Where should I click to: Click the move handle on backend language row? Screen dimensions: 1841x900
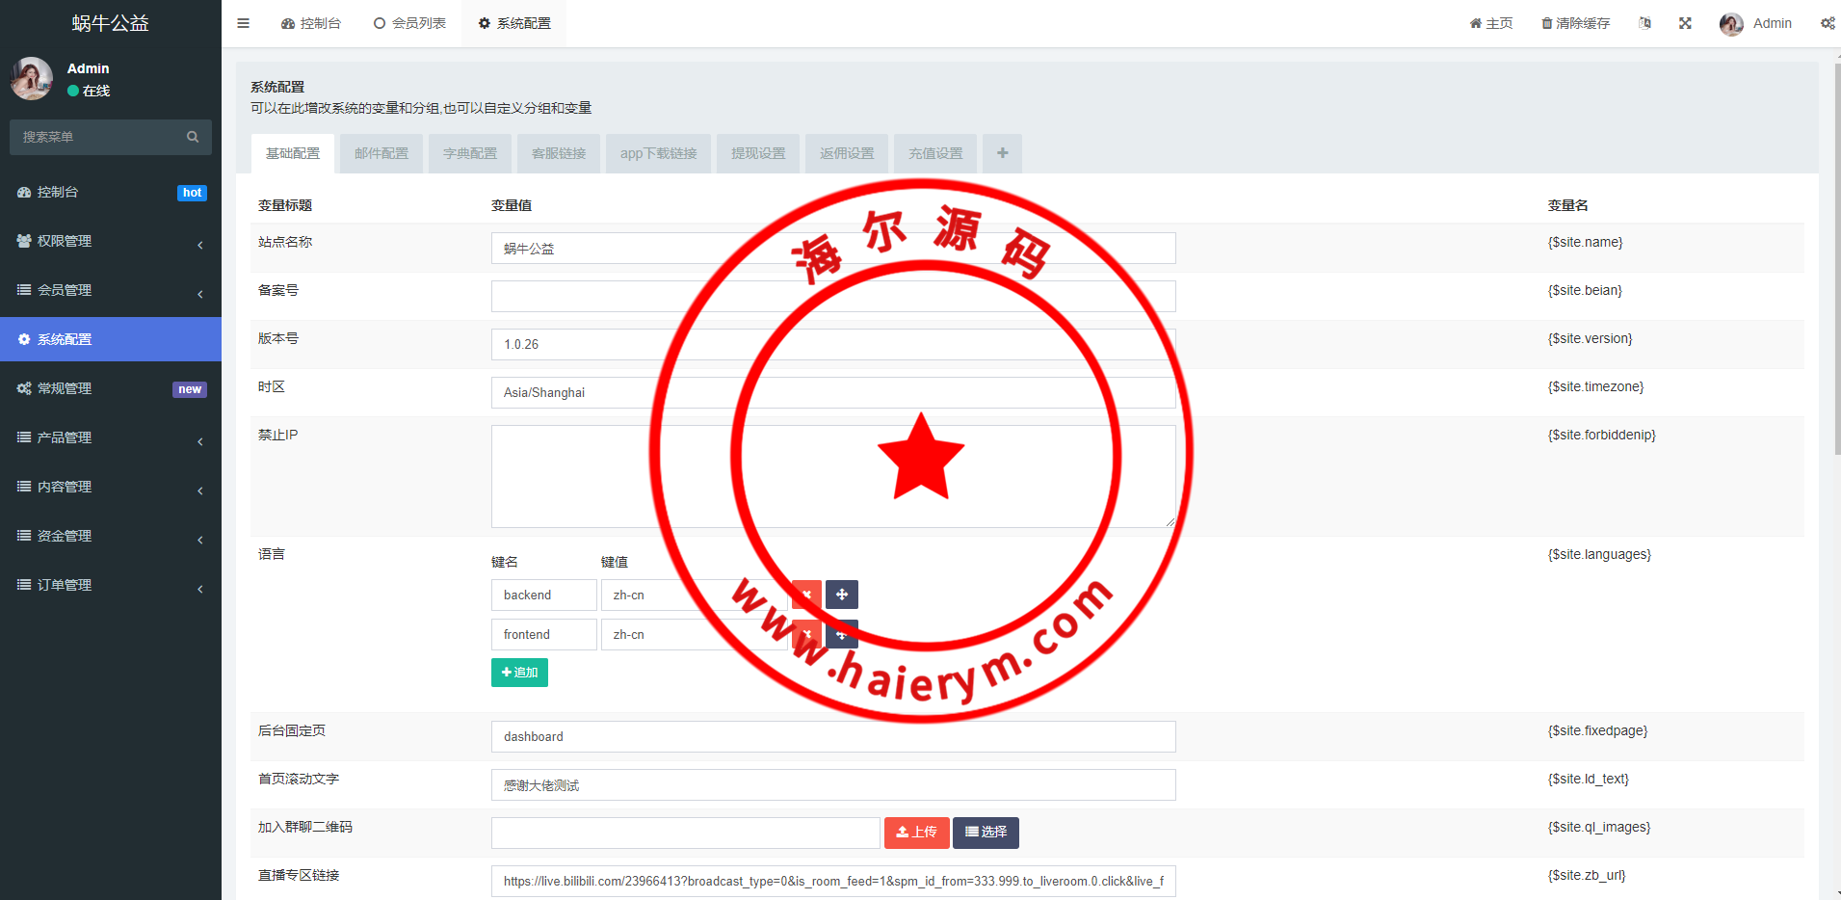pyautogui.click(x=842, y=595)
